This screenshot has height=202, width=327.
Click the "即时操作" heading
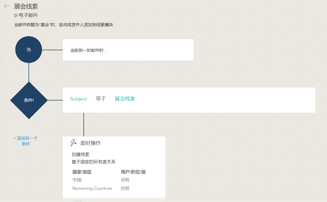pos(91,143)
